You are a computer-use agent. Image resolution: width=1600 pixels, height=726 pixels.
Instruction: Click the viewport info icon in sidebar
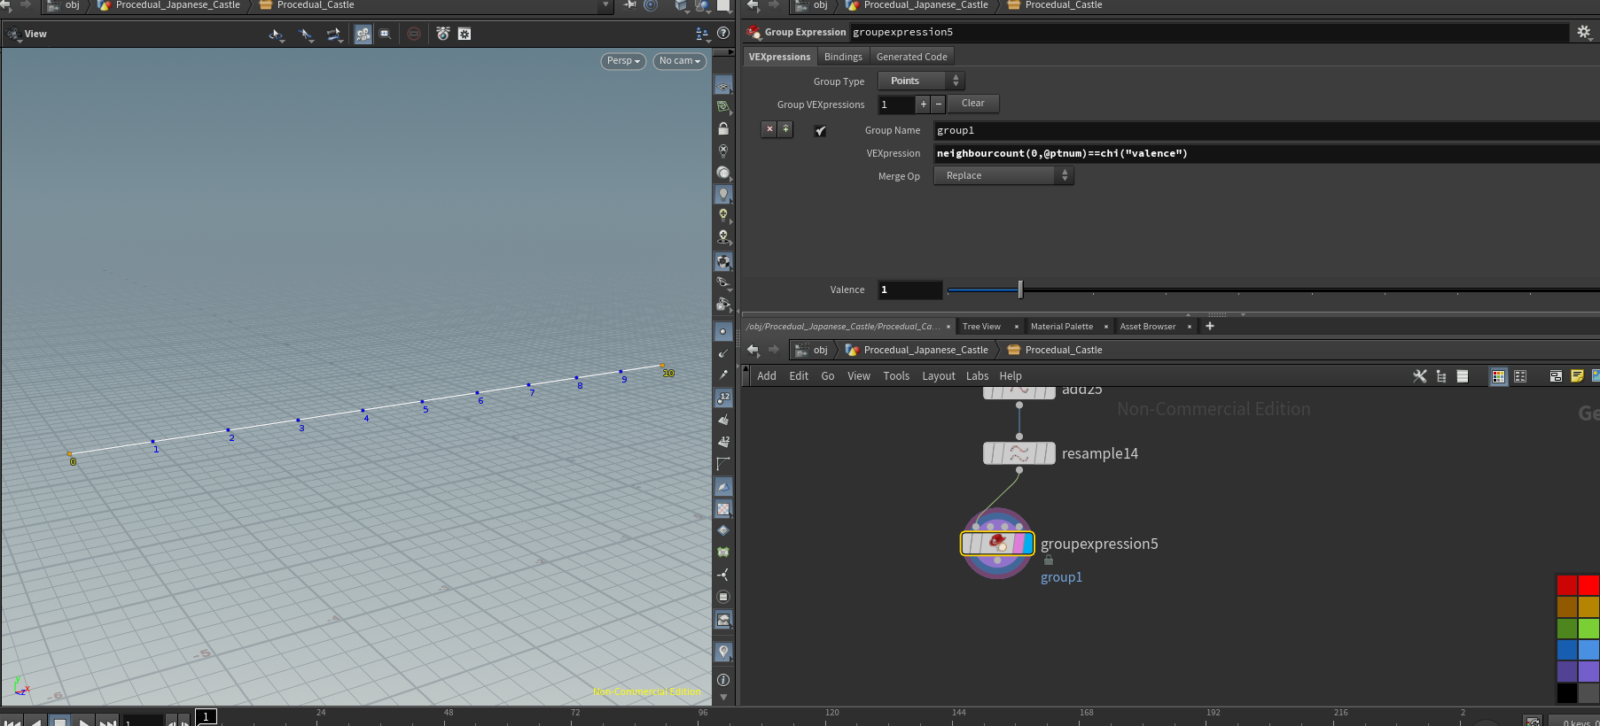[x=723, y=680]
